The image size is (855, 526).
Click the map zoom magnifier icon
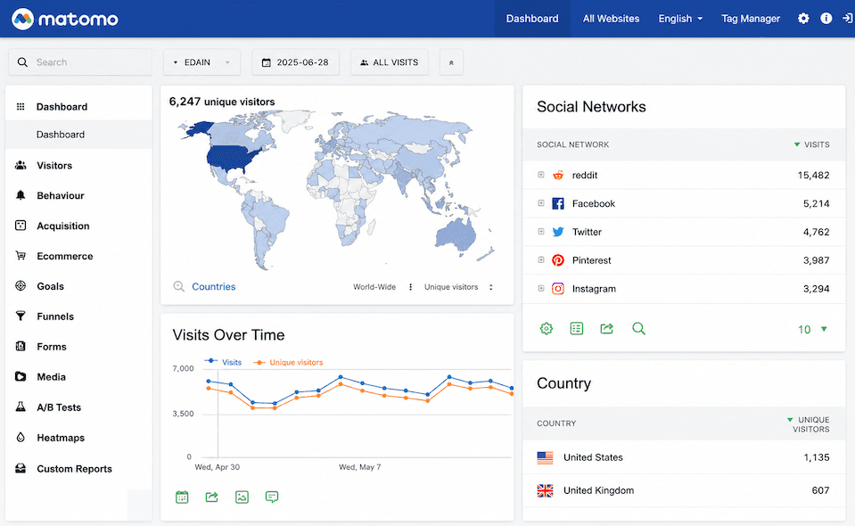178,286
